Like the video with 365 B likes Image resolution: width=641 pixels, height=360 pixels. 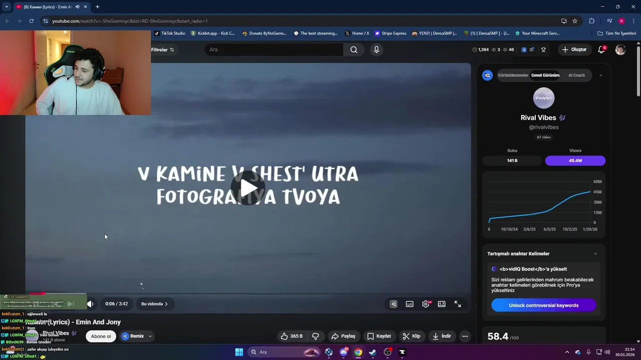click(x=292, y=336)
